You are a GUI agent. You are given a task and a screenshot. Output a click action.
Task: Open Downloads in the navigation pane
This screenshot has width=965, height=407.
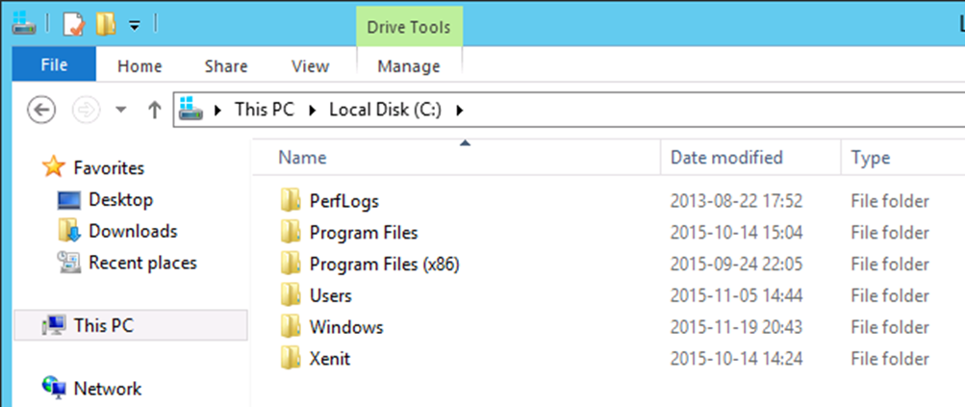133,231
